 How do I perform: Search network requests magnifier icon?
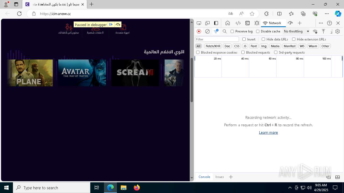[225, 31]
